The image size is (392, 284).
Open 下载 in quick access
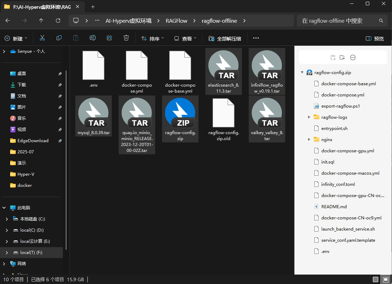[21, 85]
